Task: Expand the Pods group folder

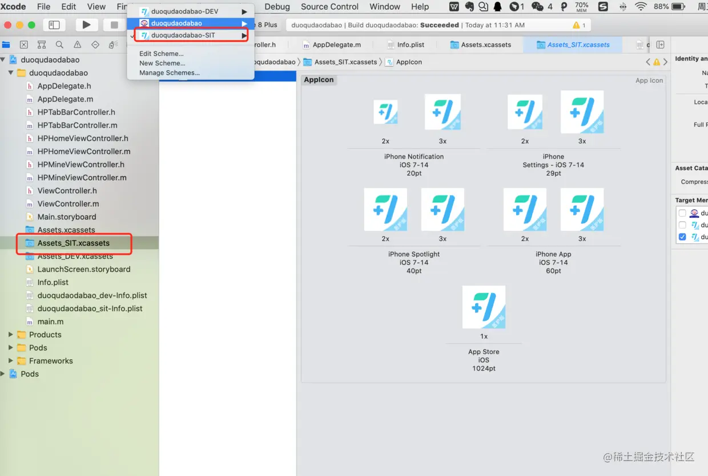Action: (11, 348)
